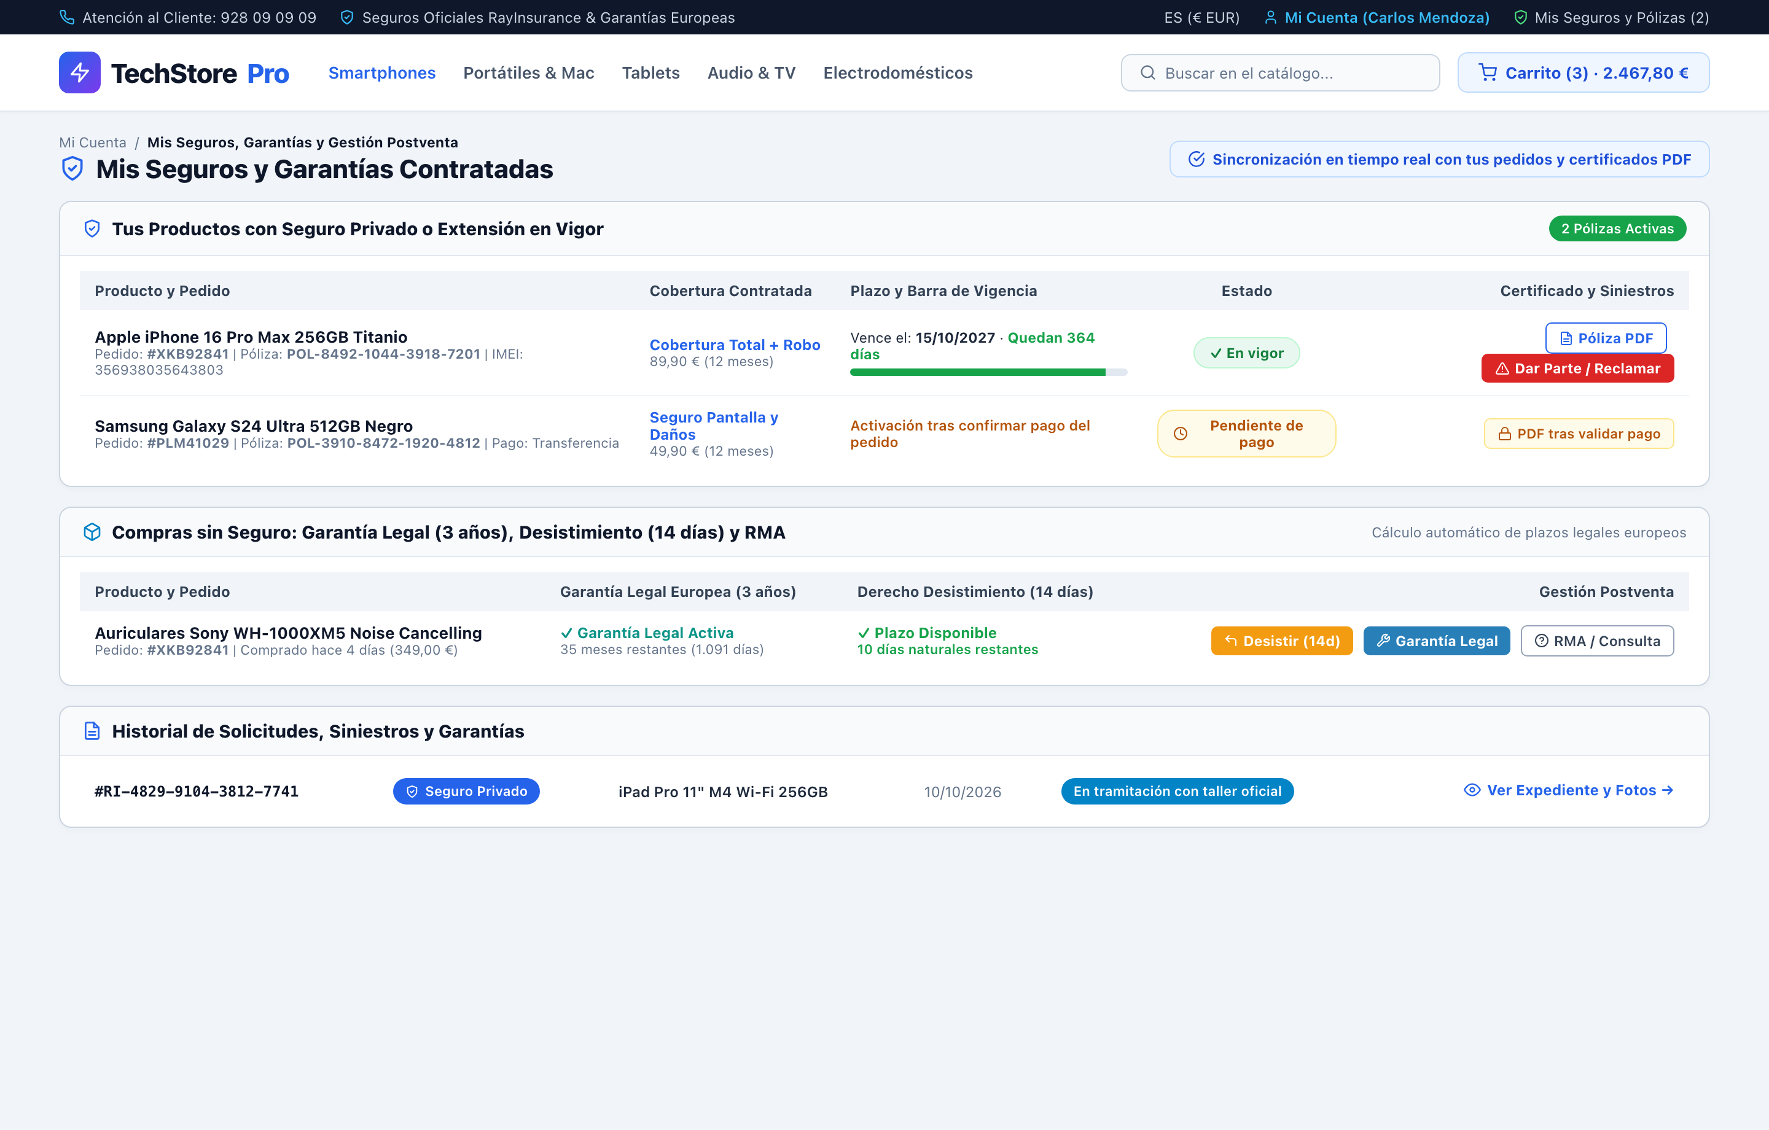Click the shield icon beside the page title

coord(72,169)
